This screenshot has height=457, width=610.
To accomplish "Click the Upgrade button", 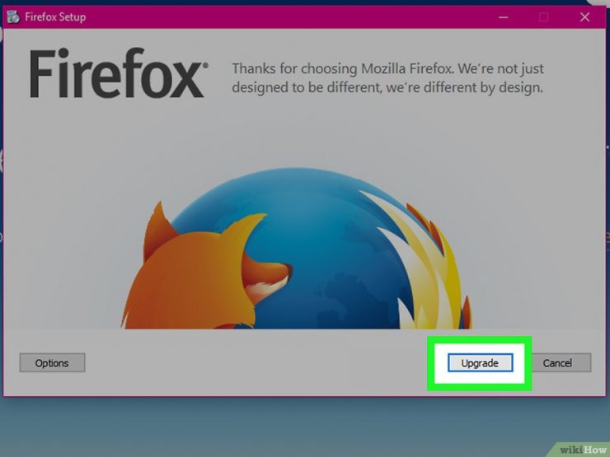I will coord(480,362).
